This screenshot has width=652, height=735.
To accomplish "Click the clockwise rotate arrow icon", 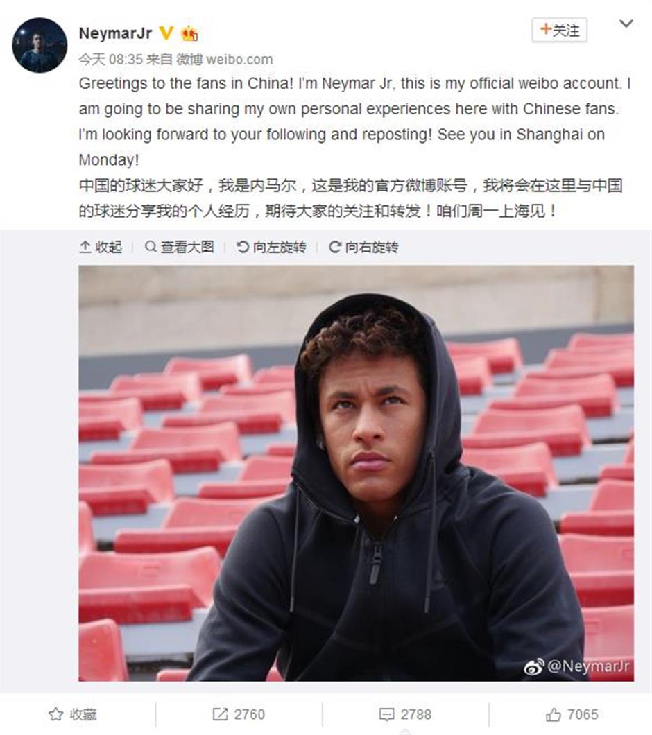I will pyautogui.click(x=334, y=247).
